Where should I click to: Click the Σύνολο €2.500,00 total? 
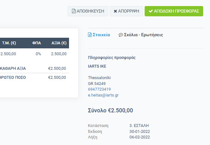pos(110,110)
